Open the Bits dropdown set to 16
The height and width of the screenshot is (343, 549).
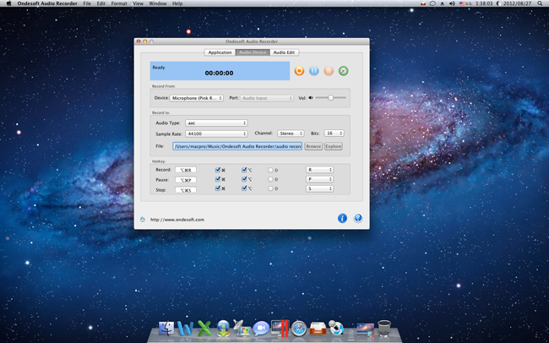(334, 133)
